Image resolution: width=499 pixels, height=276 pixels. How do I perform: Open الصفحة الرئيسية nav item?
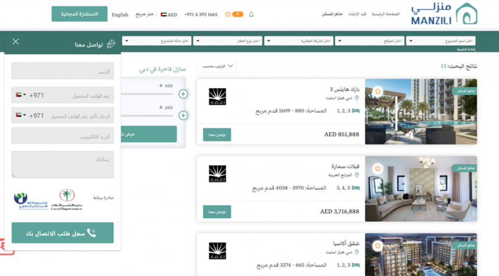tap(385, 14)
